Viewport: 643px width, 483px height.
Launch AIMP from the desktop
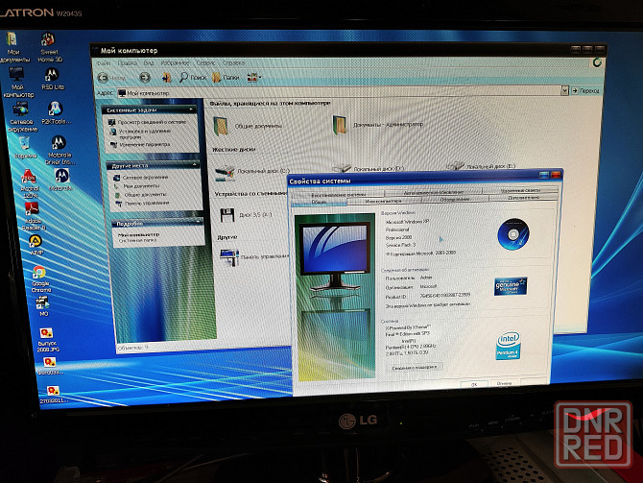pyautogui.click(x=36, y=245)
